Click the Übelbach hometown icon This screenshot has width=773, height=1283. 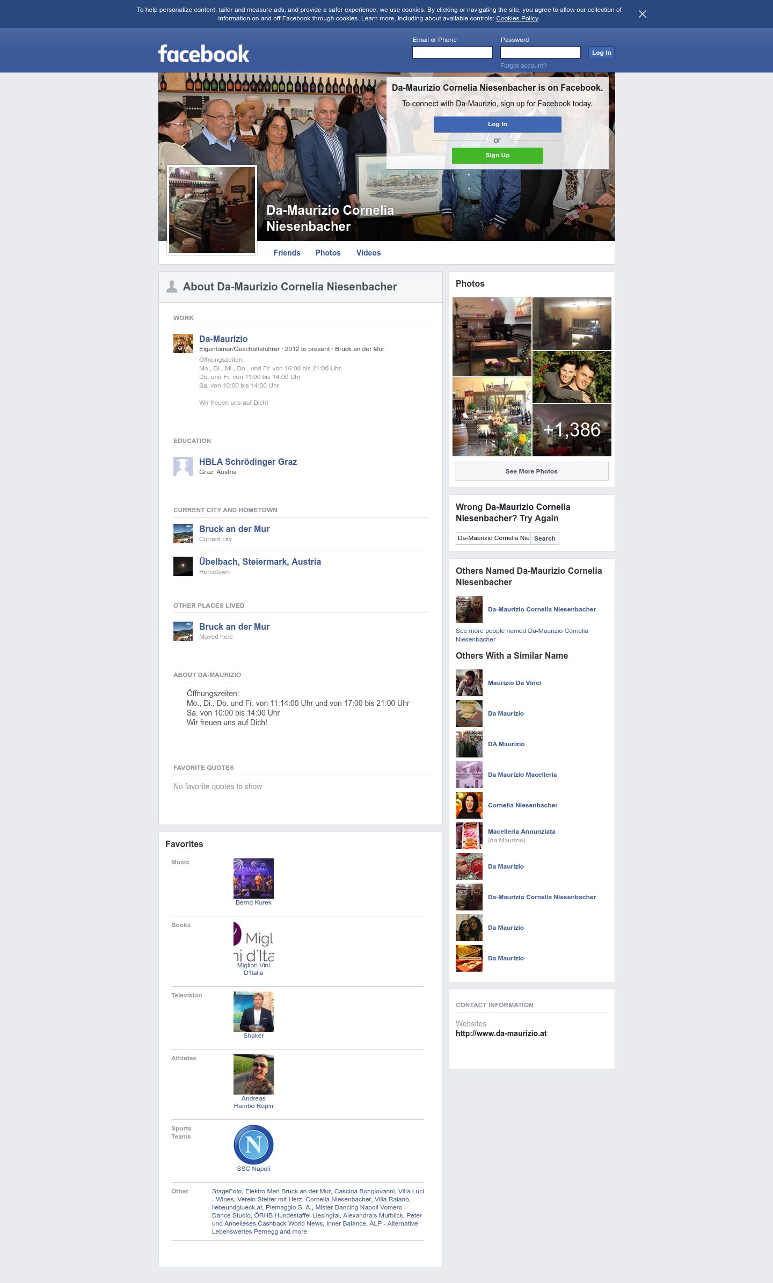183,566
